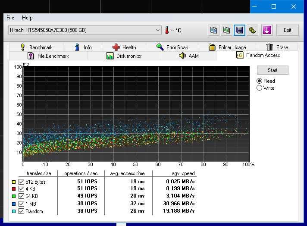307x226 pixels.
Task: Click the Disk monitor green chart icon
Action: coord(110,56)
